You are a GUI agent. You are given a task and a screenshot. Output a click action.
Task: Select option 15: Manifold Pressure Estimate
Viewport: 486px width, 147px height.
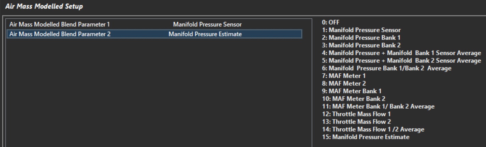pyautogui.click(x=365, y=137)
